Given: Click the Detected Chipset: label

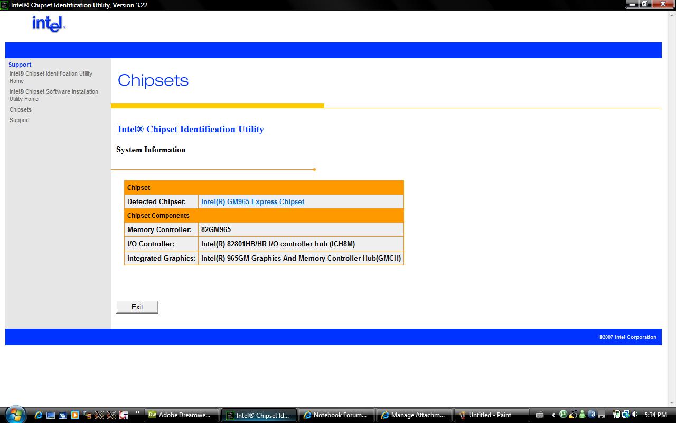Looking at the screenshot, I should [156, 201].
